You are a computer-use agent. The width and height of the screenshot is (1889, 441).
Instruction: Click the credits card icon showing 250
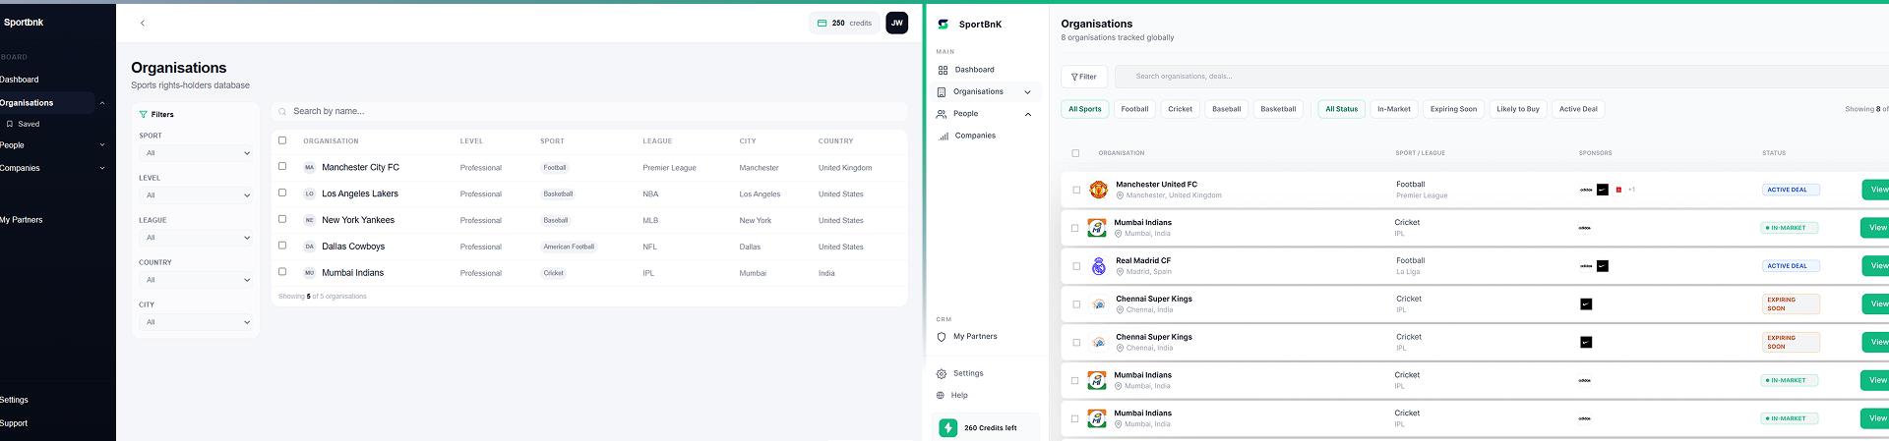823,23
